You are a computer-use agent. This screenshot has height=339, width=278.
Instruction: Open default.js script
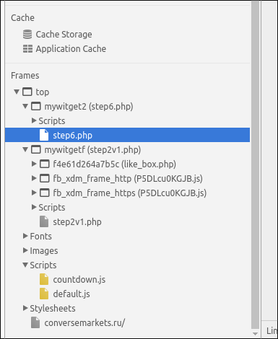coord(71,294)
